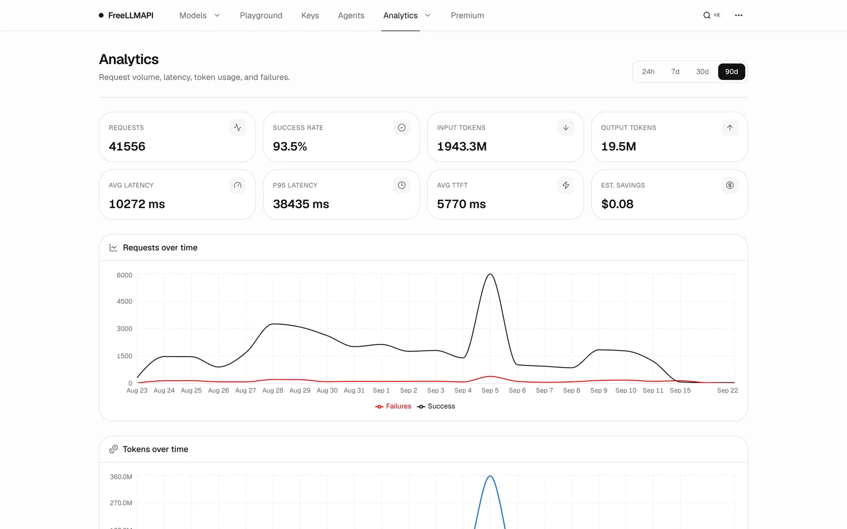Viewport: 847px width, 529px height.
Task: Open the three-dot more menu
Action: (739, 15)
